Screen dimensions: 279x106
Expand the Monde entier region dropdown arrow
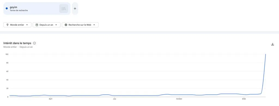27,25
